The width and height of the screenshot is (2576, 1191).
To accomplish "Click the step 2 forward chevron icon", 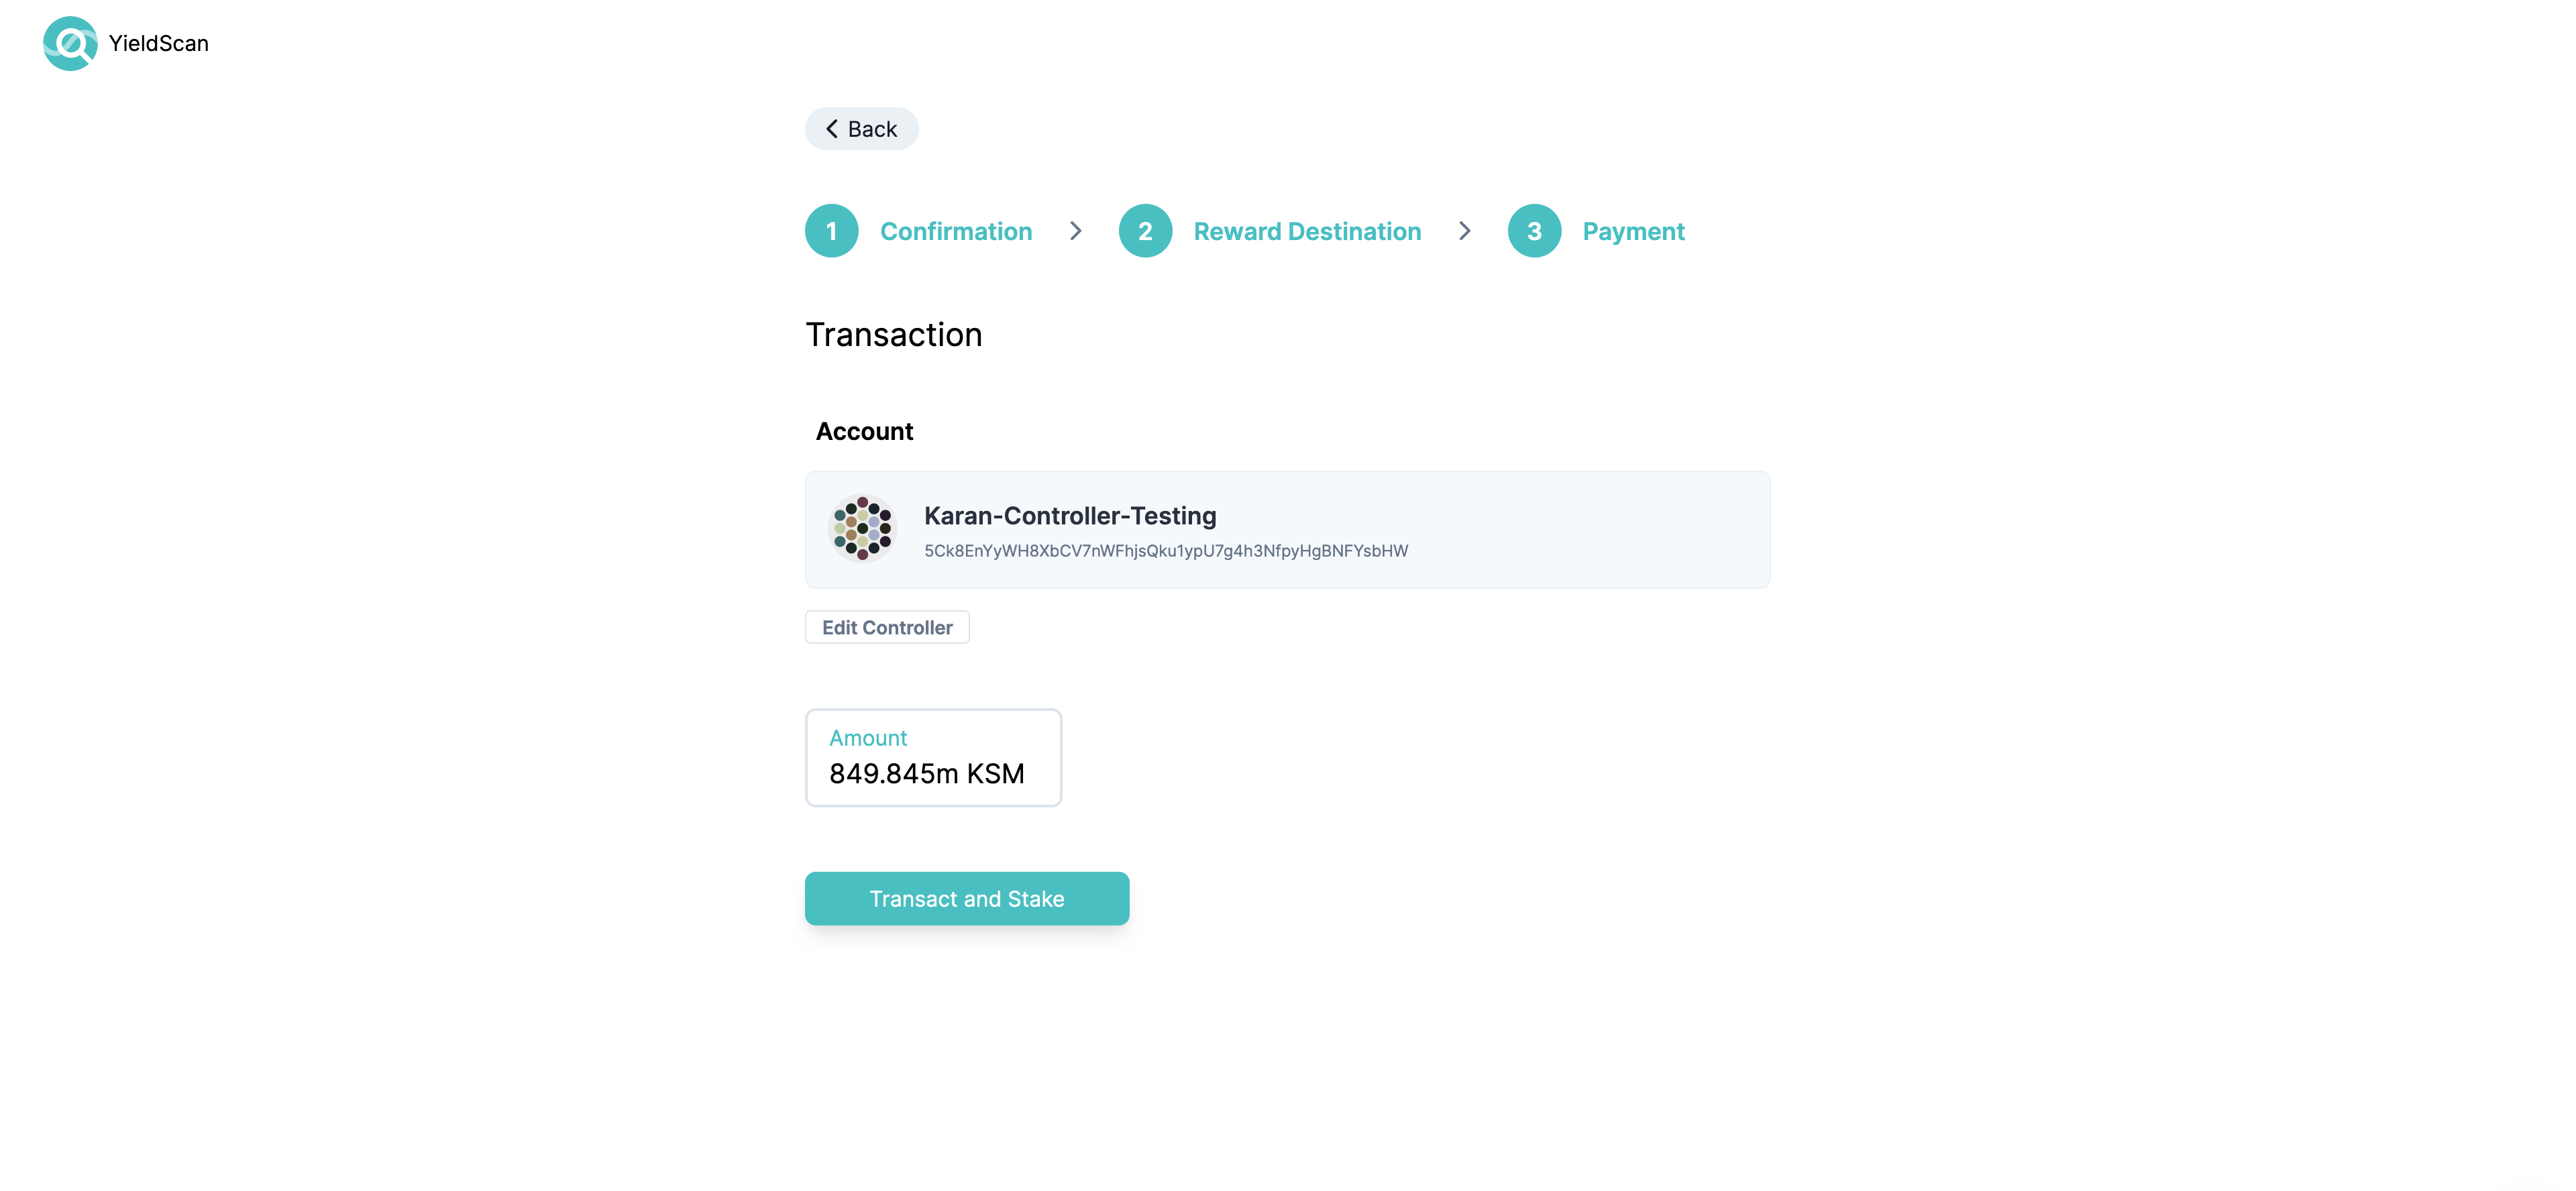I will (x=1464, y=230).
